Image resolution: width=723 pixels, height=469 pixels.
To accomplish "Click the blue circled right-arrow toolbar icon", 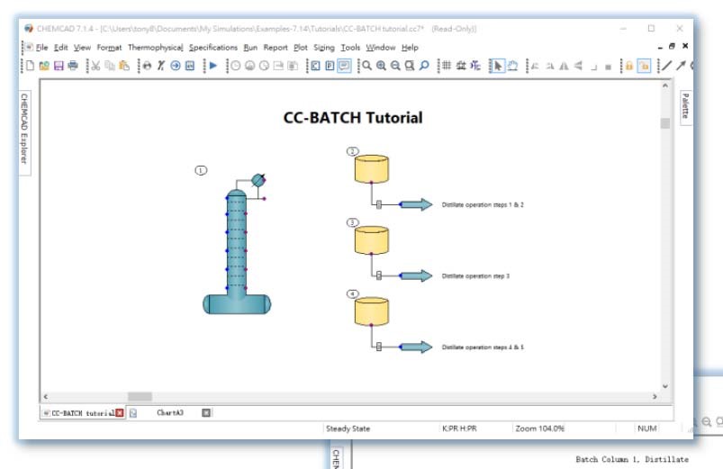I will 176,66.
